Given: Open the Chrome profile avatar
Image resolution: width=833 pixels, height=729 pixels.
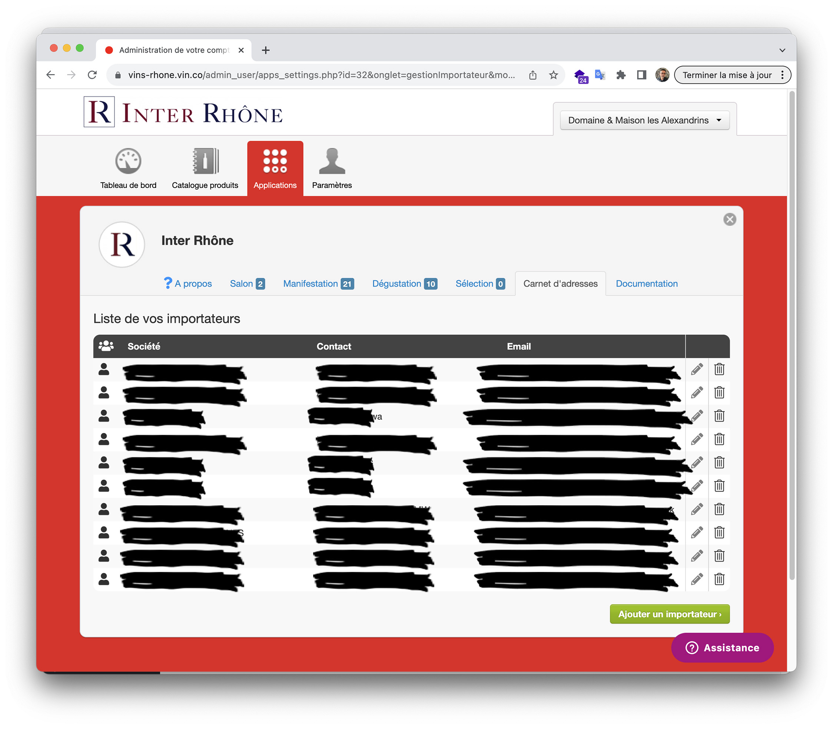Looking at the screenshot, I should coord(662,75).
